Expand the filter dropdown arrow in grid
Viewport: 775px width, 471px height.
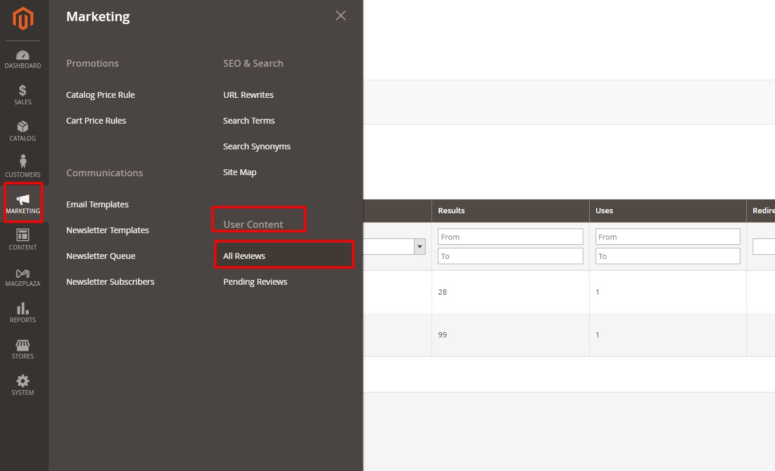[x=419, y=247]
